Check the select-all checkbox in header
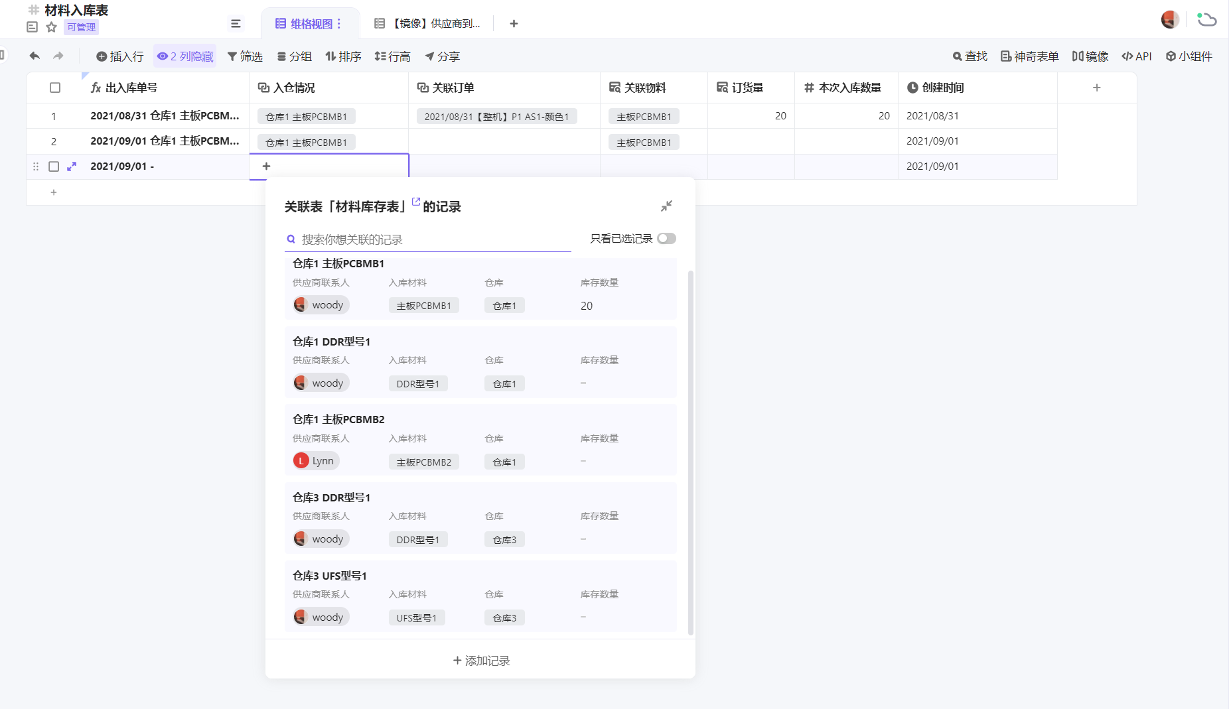This screenshot has height=709, width=1229. click(55, 88)
